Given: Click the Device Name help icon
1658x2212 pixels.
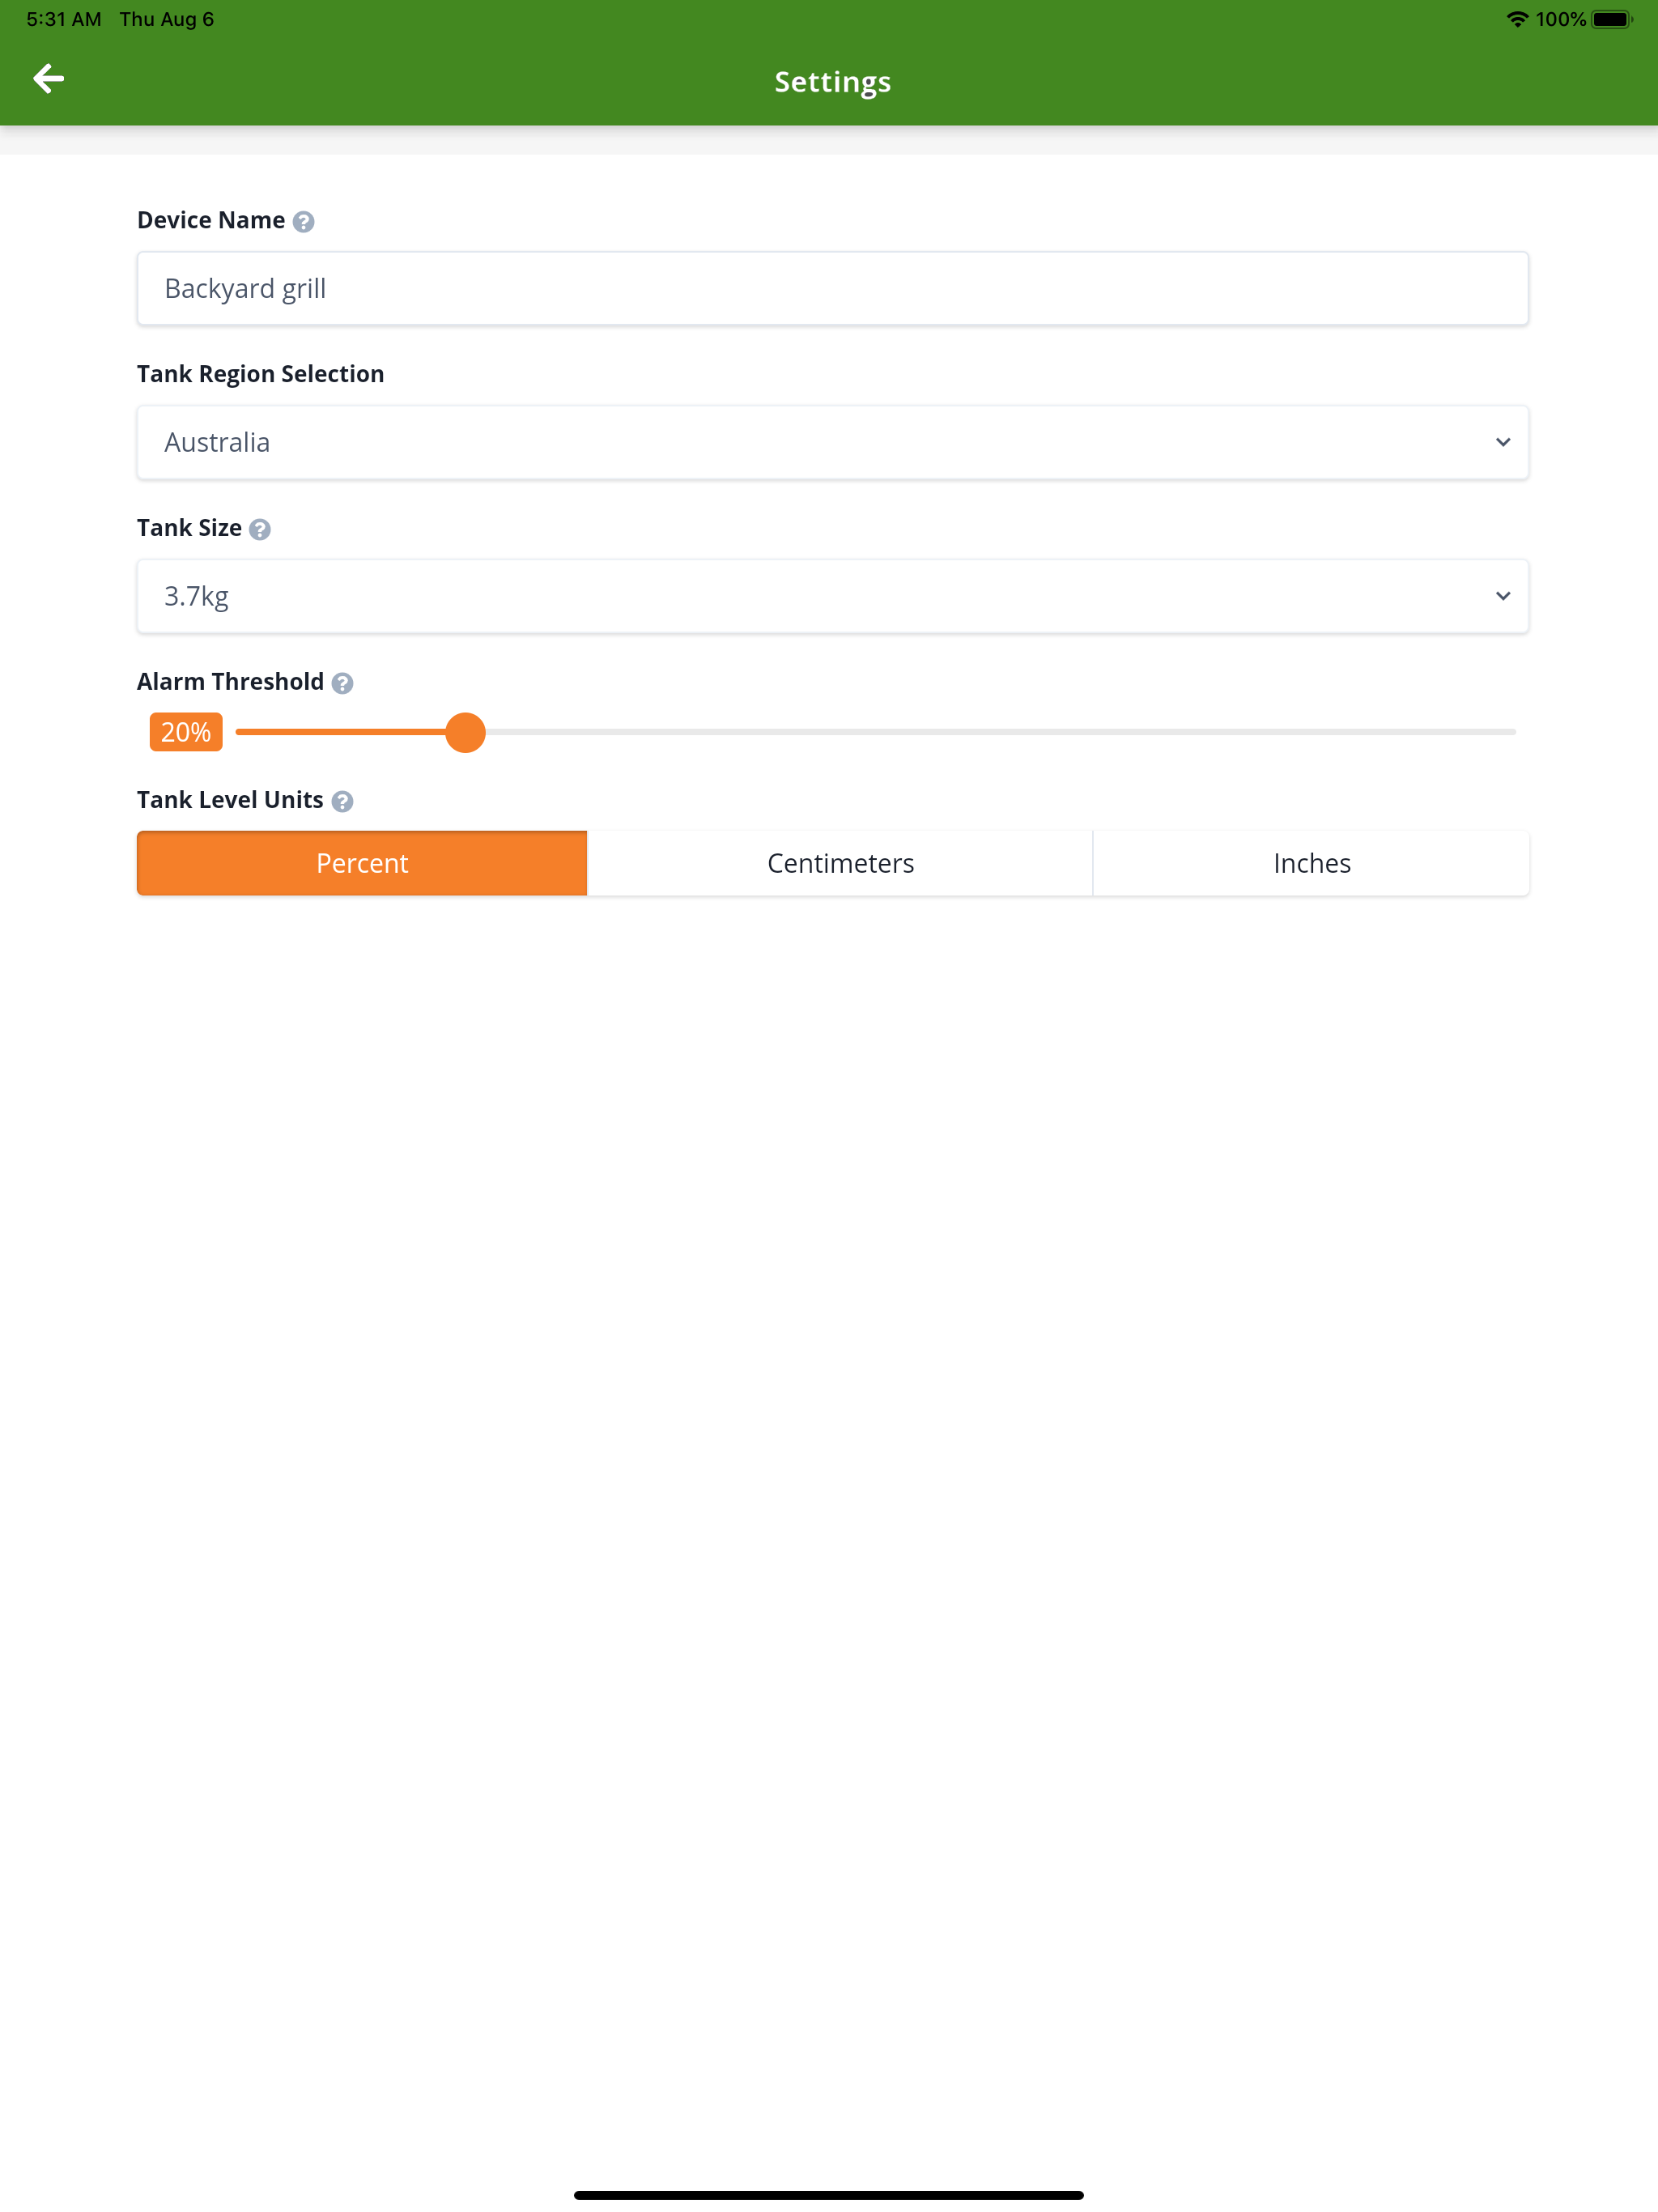Looking at the screenshot, I should coord(304,220).
